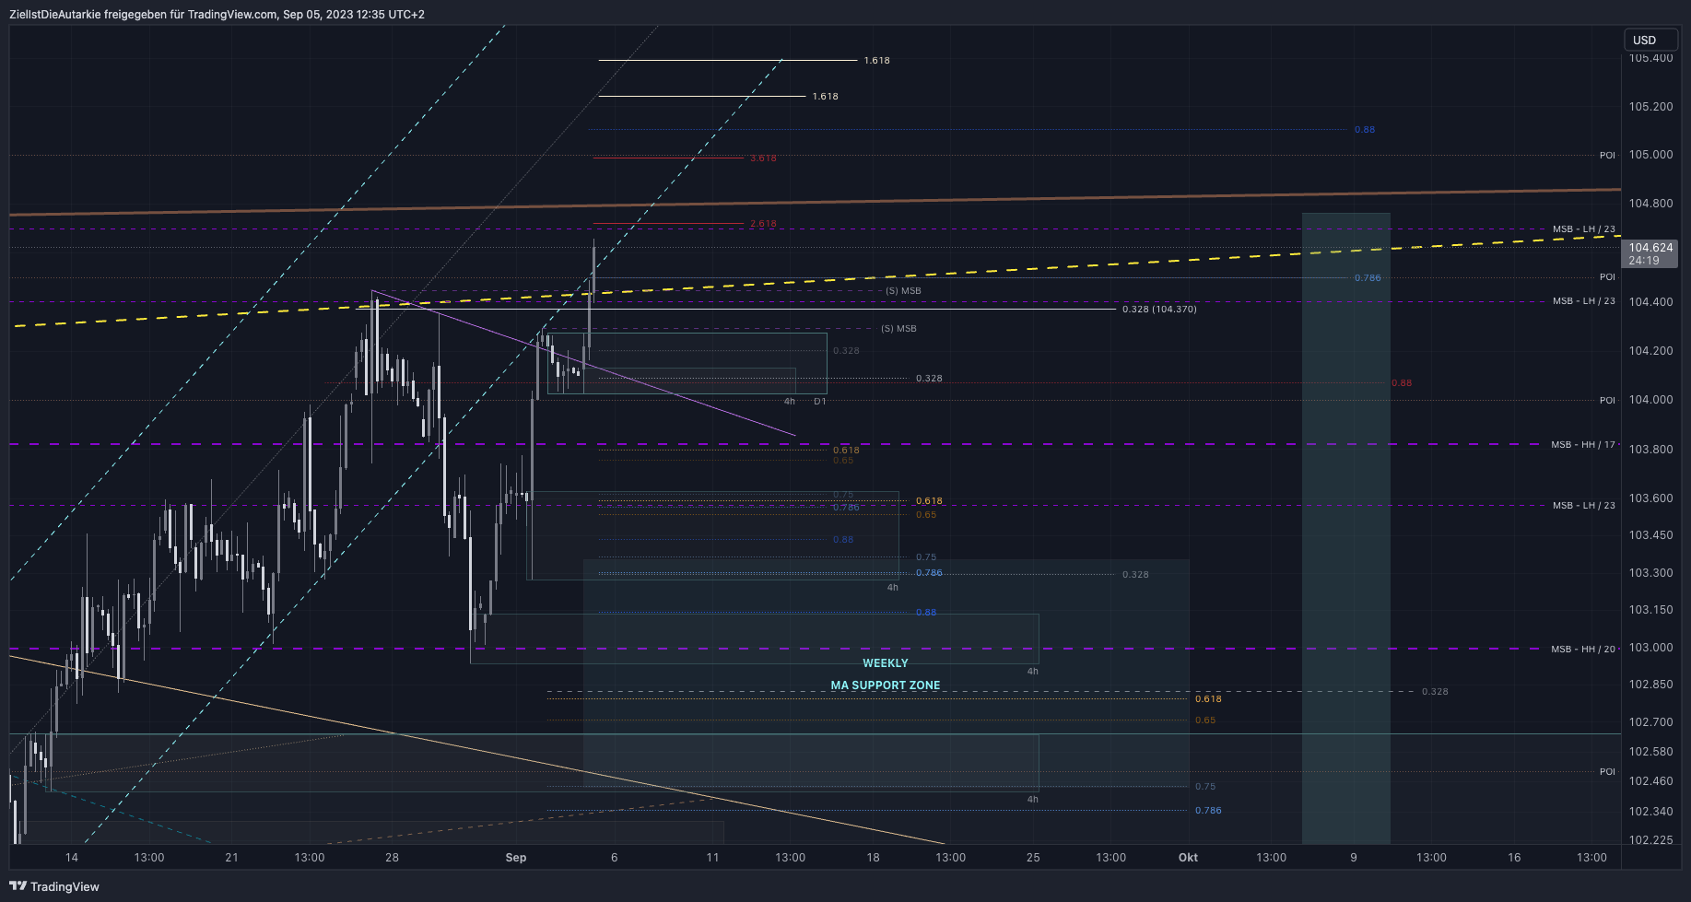Click the date 25 on time axis
Image resolution: width=1691 pixels, height=902 pixels.
pyautogui.click(x=1033, y=858)
